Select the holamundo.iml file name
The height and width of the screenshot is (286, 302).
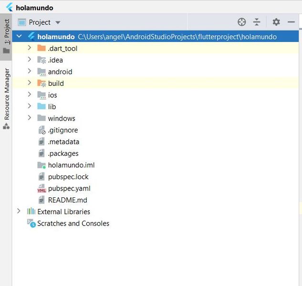point(71,165)
